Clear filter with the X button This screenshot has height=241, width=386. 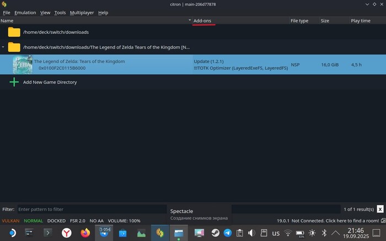380,209
